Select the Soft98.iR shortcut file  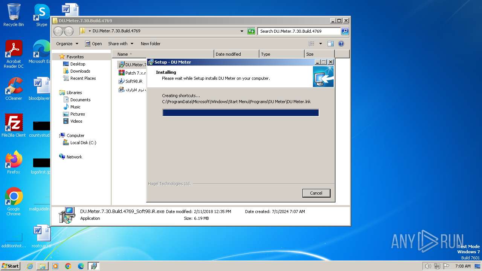pos(131,81)
